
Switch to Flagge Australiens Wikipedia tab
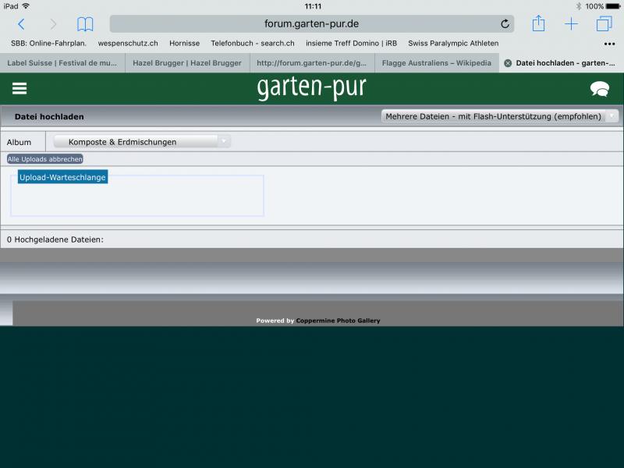pyautogui.click(x=437, y=63)
